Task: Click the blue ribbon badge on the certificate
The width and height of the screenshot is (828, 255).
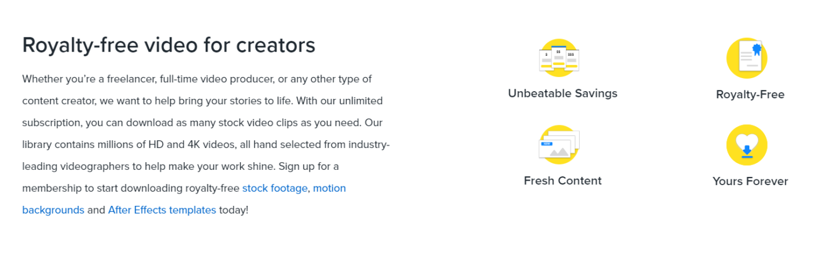Action: point(756,49)
